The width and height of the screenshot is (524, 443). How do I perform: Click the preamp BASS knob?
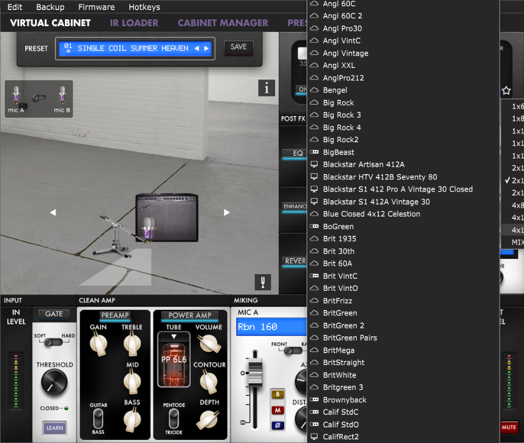(133, 419)
